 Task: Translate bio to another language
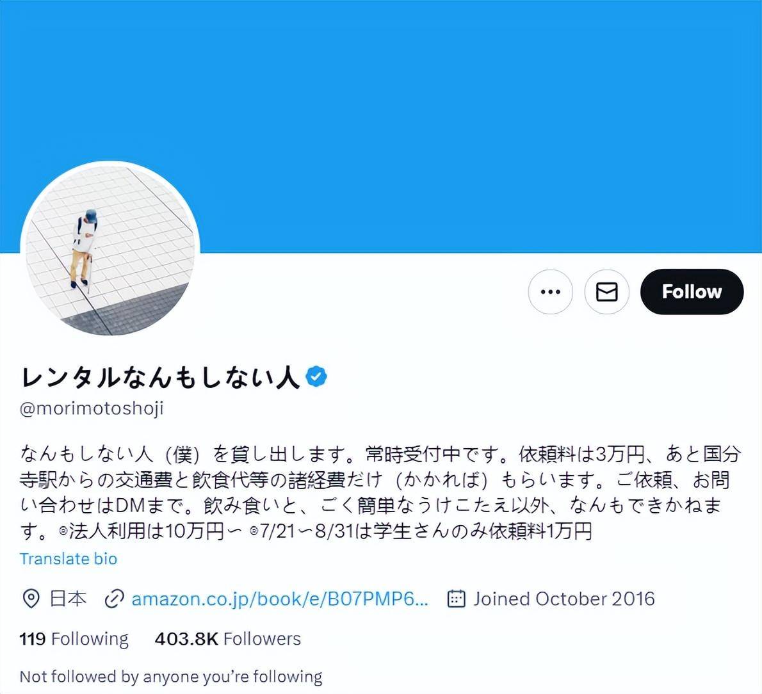click(69, 558)
